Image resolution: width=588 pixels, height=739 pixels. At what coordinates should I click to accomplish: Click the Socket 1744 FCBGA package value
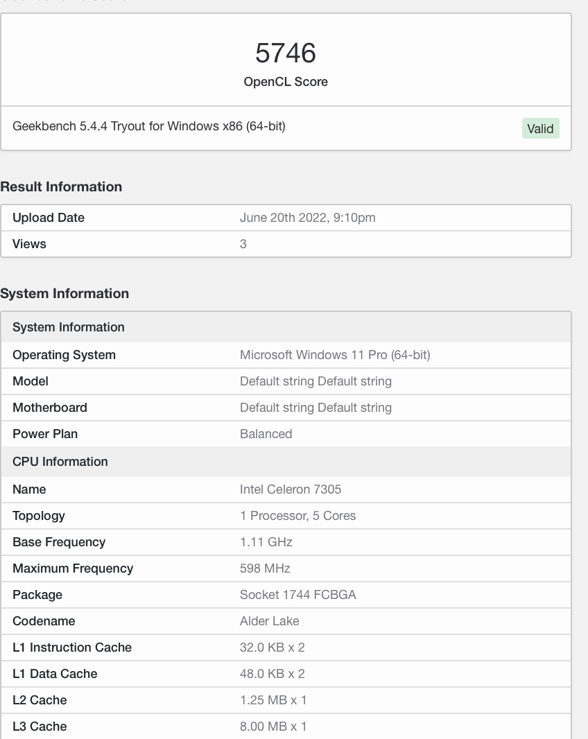click(x=297, y=595)
